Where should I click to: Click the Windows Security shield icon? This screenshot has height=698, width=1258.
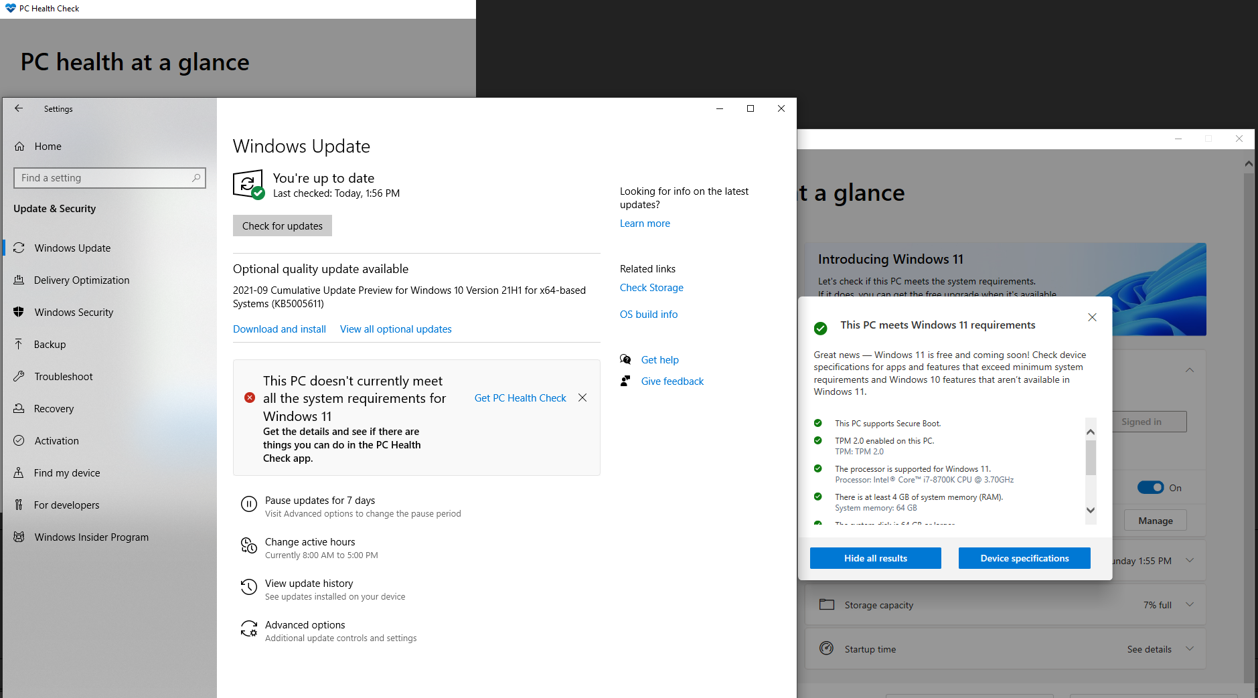click(19, 313)
